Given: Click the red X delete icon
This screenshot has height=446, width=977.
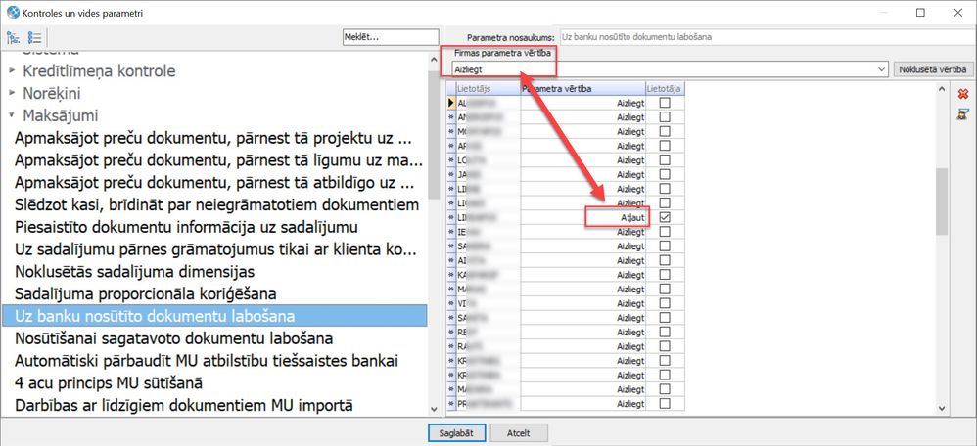Looking at the screenshot, I should pos(962,94).
